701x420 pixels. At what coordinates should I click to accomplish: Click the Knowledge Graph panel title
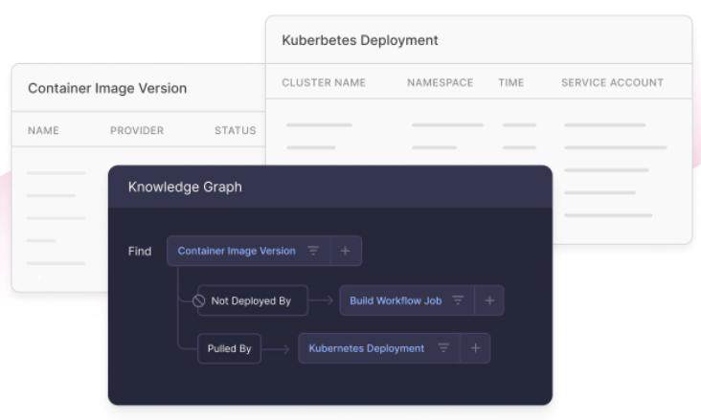(x=185, y=187)
